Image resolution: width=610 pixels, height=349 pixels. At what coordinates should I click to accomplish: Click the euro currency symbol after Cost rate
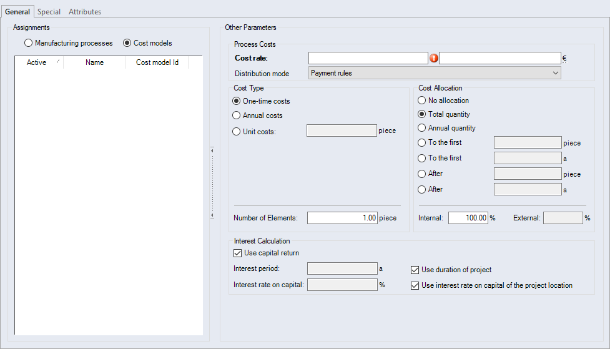click(564, 58)
